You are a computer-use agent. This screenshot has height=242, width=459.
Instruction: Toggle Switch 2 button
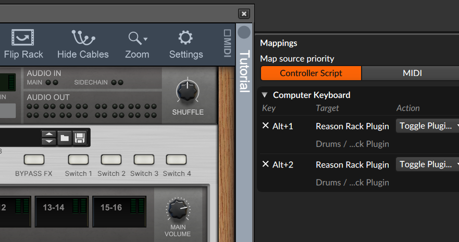(x=111, y=160)
